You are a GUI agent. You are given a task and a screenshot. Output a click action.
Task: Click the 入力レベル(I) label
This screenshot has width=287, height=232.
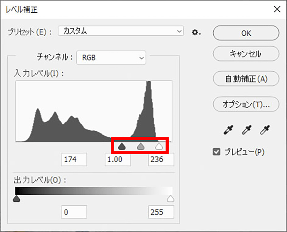39,74
